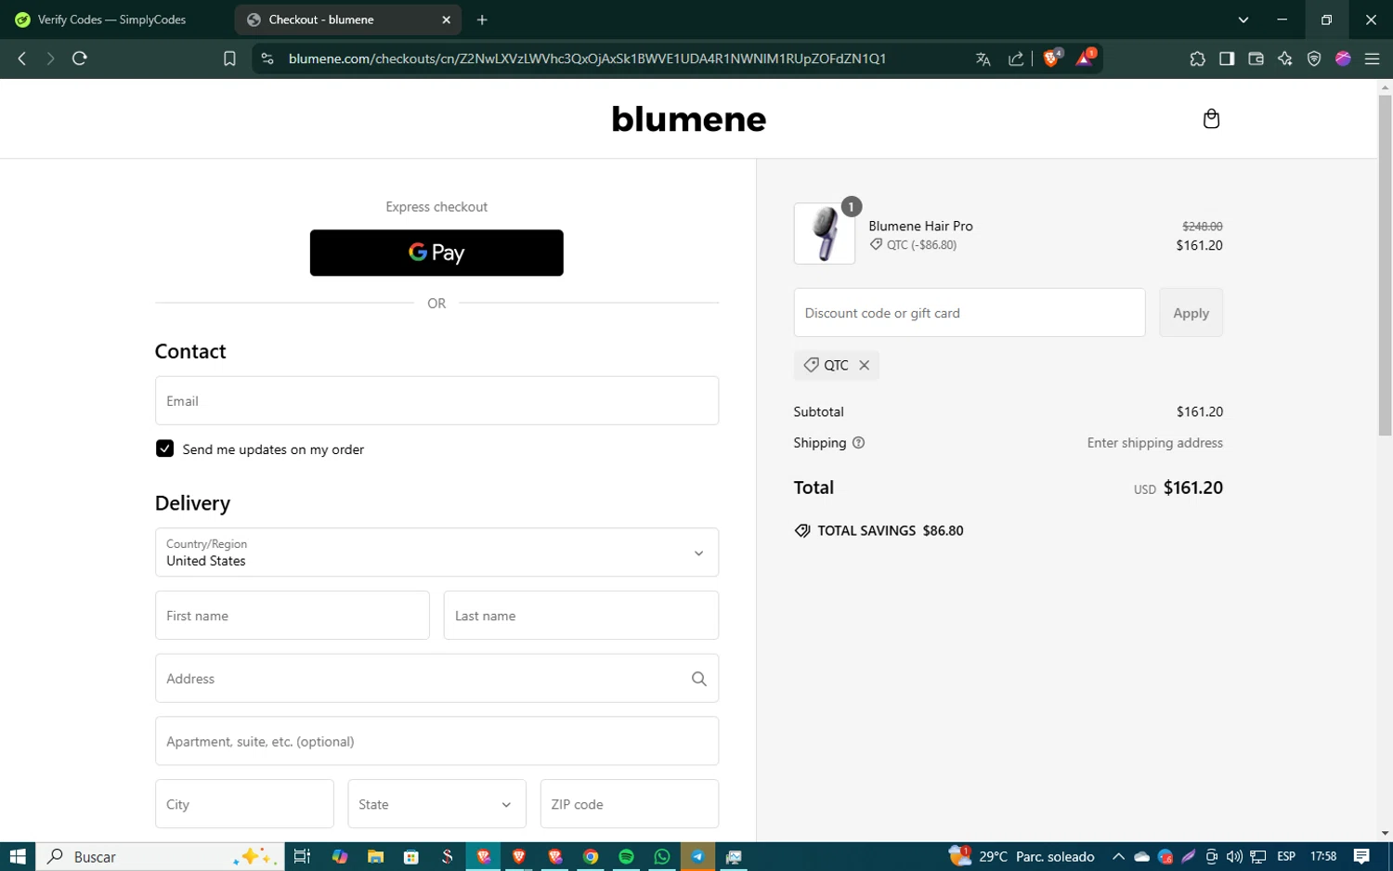
Task: Open the Brave VPN shield icon
Action: tap(1314, 58)
